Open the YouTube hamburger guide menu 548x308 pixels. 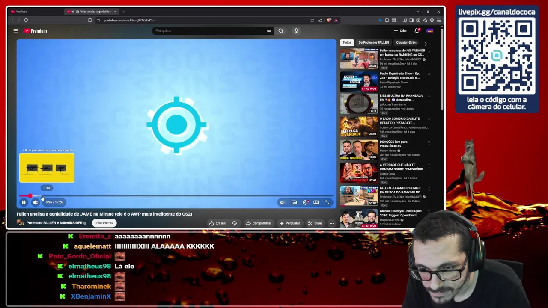point(15,31)
